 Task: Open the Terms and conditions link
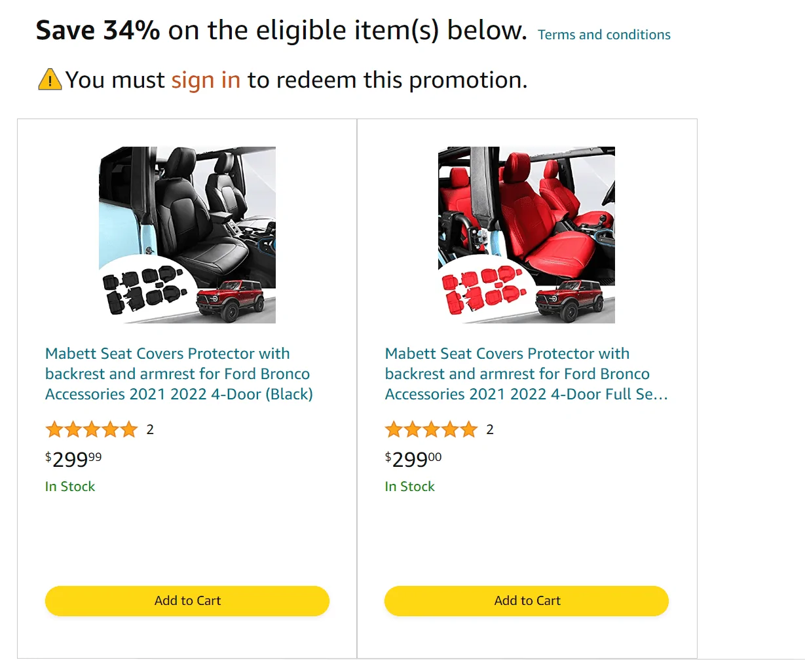tap(604, 35)
